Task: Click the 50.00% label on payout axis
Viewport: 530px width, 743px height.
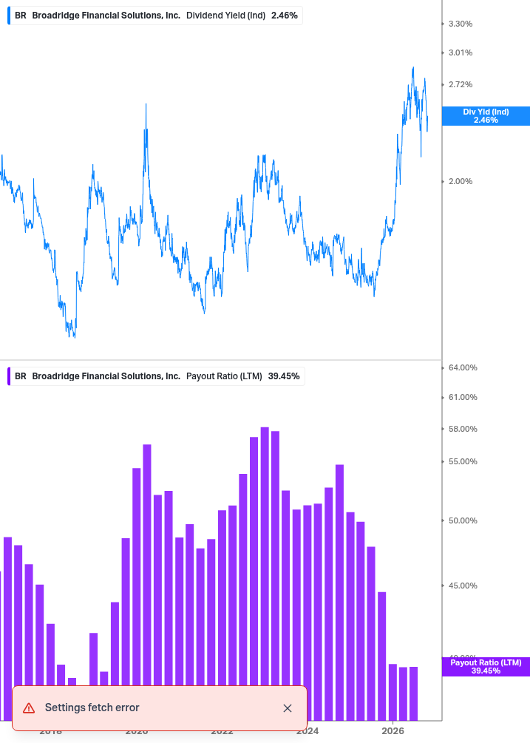Action: tap(463, 520)
